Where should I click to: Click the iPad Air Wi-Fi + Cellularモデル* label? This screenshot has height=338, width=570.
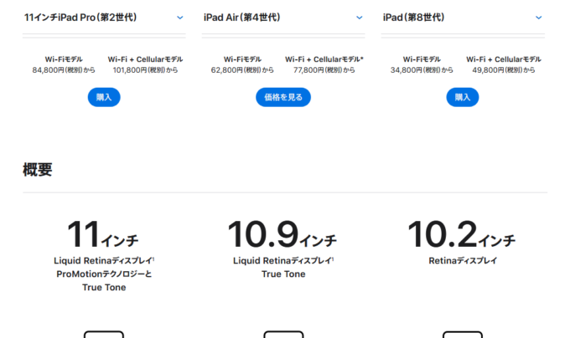point(324,59)
